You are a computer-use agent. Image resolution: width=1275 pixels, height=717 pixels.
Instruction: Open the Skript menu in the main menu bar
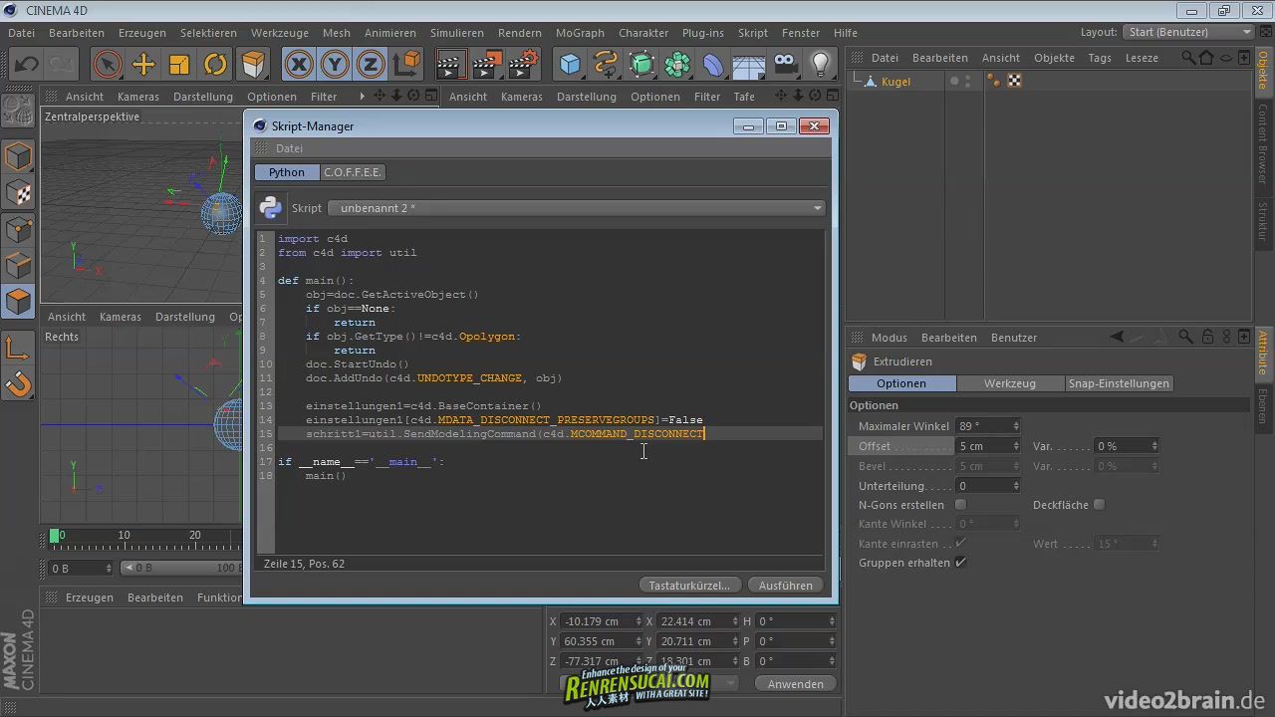click(x=753, y=33)
